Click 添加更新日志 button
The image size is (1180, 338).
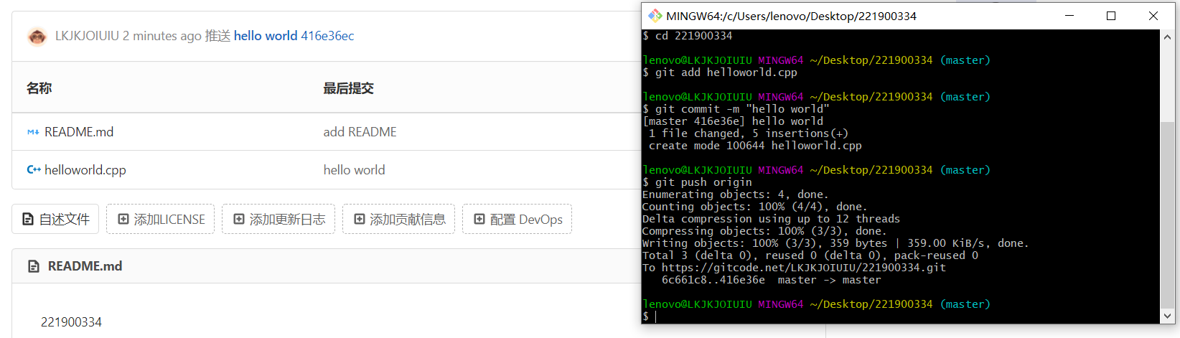coord(278,219)
